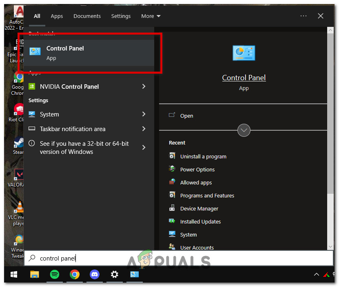339x287 pixels.
Task: Open Spotify from the taskbar
Action: click(55, 275)
